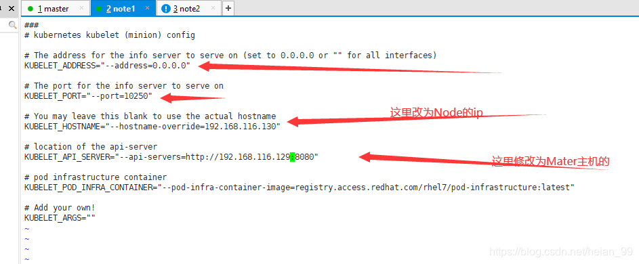Image resolution: width=639 pixels, height=264 pixels.
Task: Click the '# You may leave this blank' comment
Action: pos(150,116)
